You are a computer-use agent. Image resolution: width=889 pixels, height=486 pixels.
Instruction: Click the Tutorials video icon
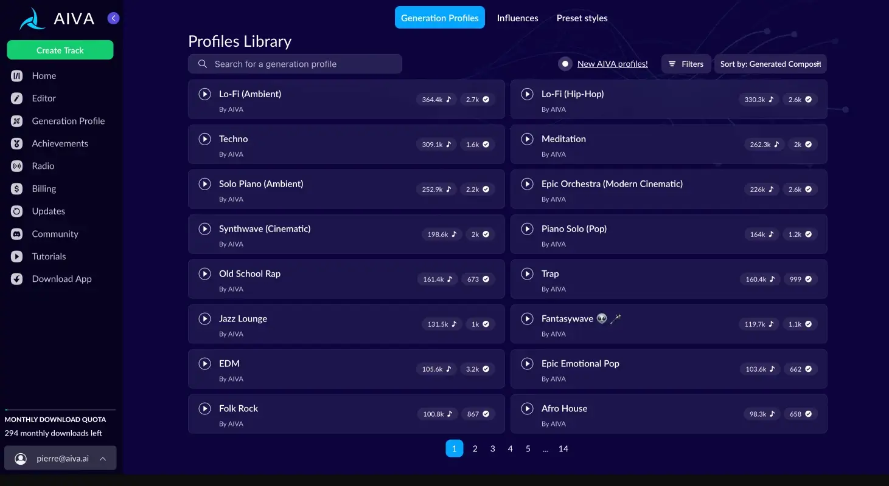pyautogui.click(x=17, y=256)
